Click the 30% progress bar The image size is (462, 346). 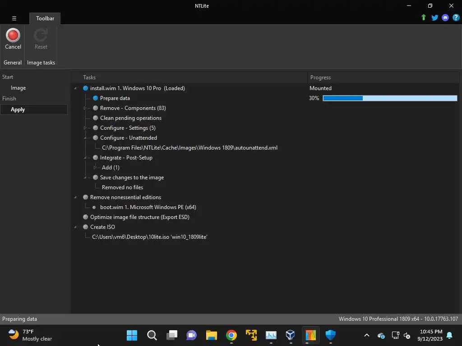pos(390,98)
